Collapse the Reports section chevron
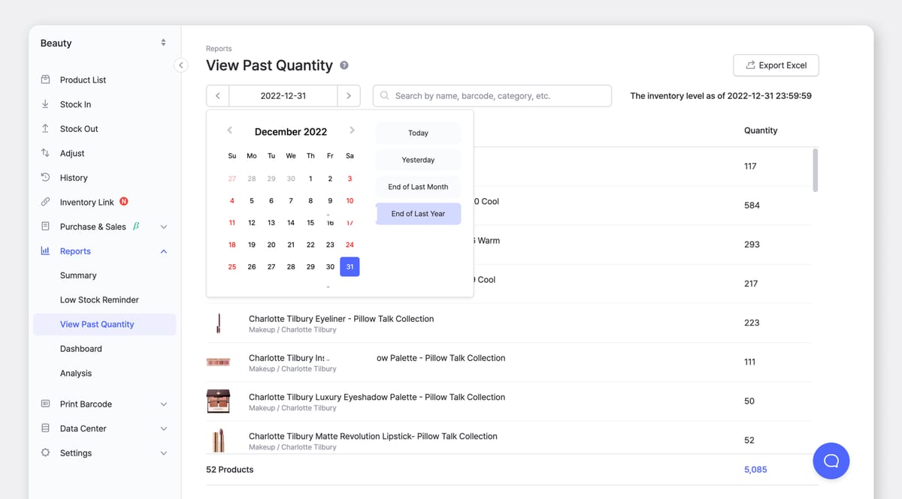The width and height of the screenshot is (902, 499). coord(164,251)
